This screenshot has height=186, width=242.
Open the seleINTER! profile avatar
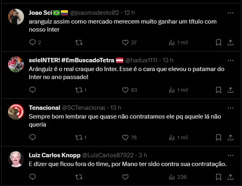16,65
